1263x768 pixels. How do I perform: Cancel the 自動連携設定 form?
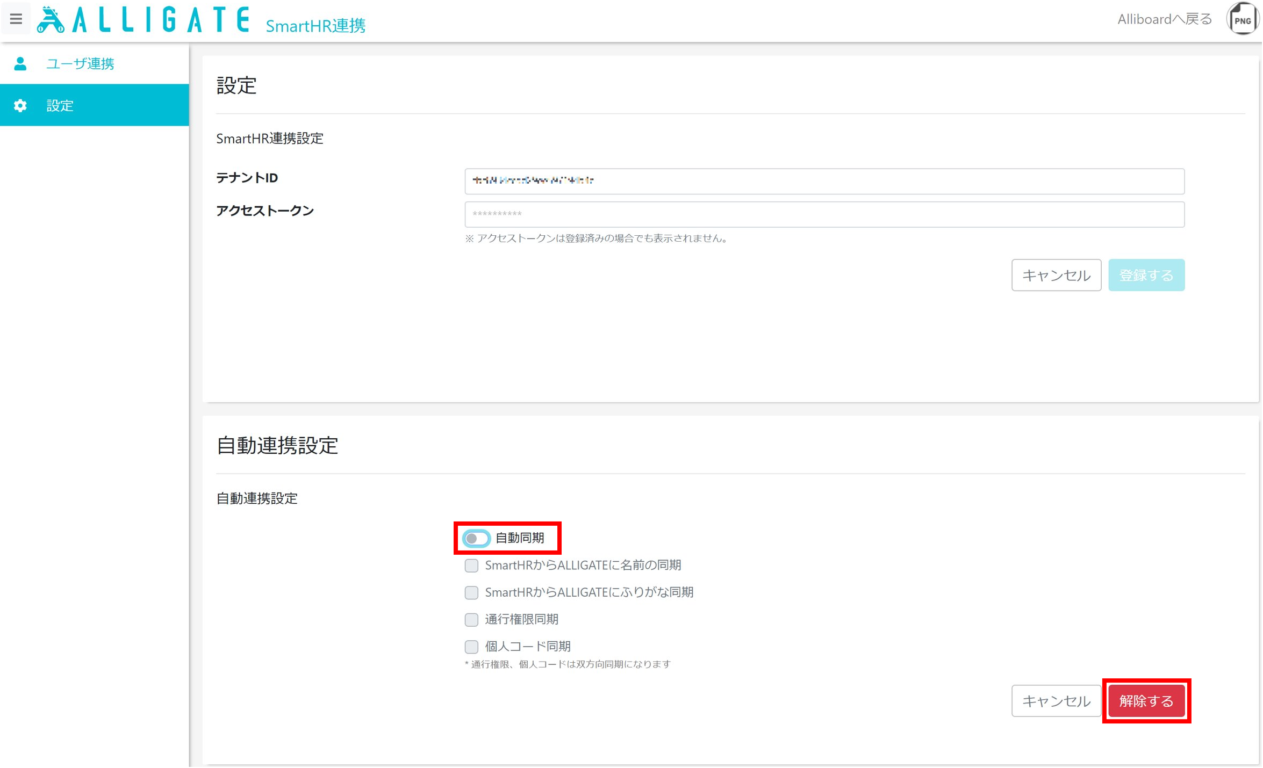click(1057, 701)
